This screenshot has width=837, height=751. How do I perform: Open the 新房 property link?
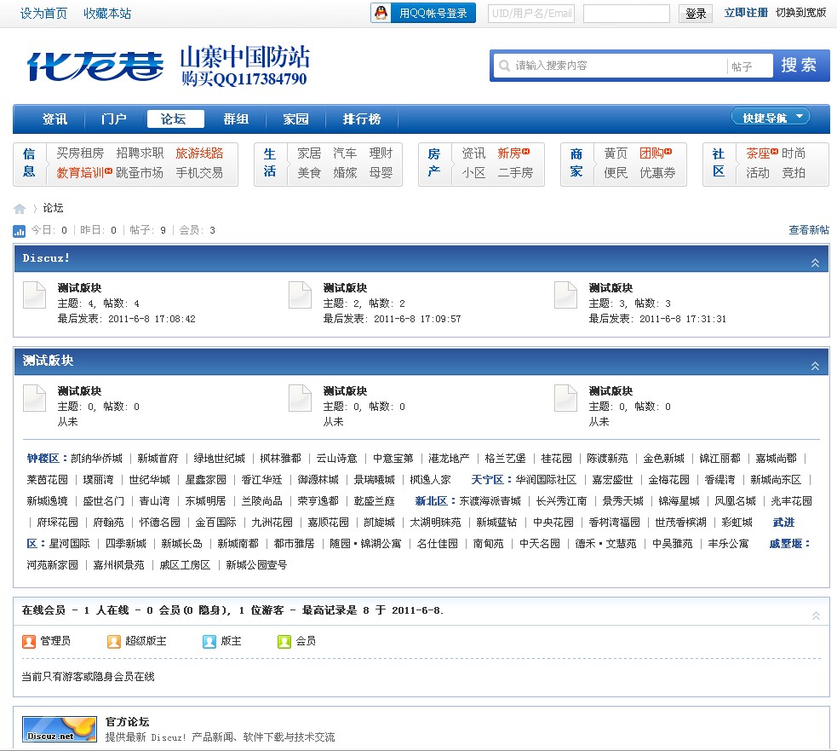pos(508,153)
